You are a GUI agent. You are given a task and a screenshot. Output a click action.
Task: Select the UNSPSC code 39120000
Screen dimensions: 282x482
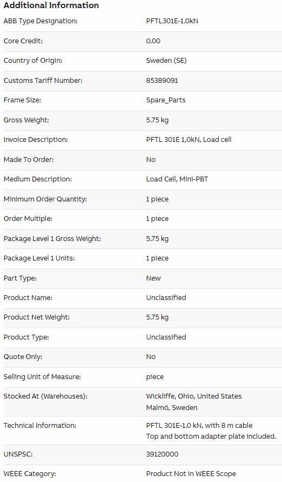click(162, 454)
